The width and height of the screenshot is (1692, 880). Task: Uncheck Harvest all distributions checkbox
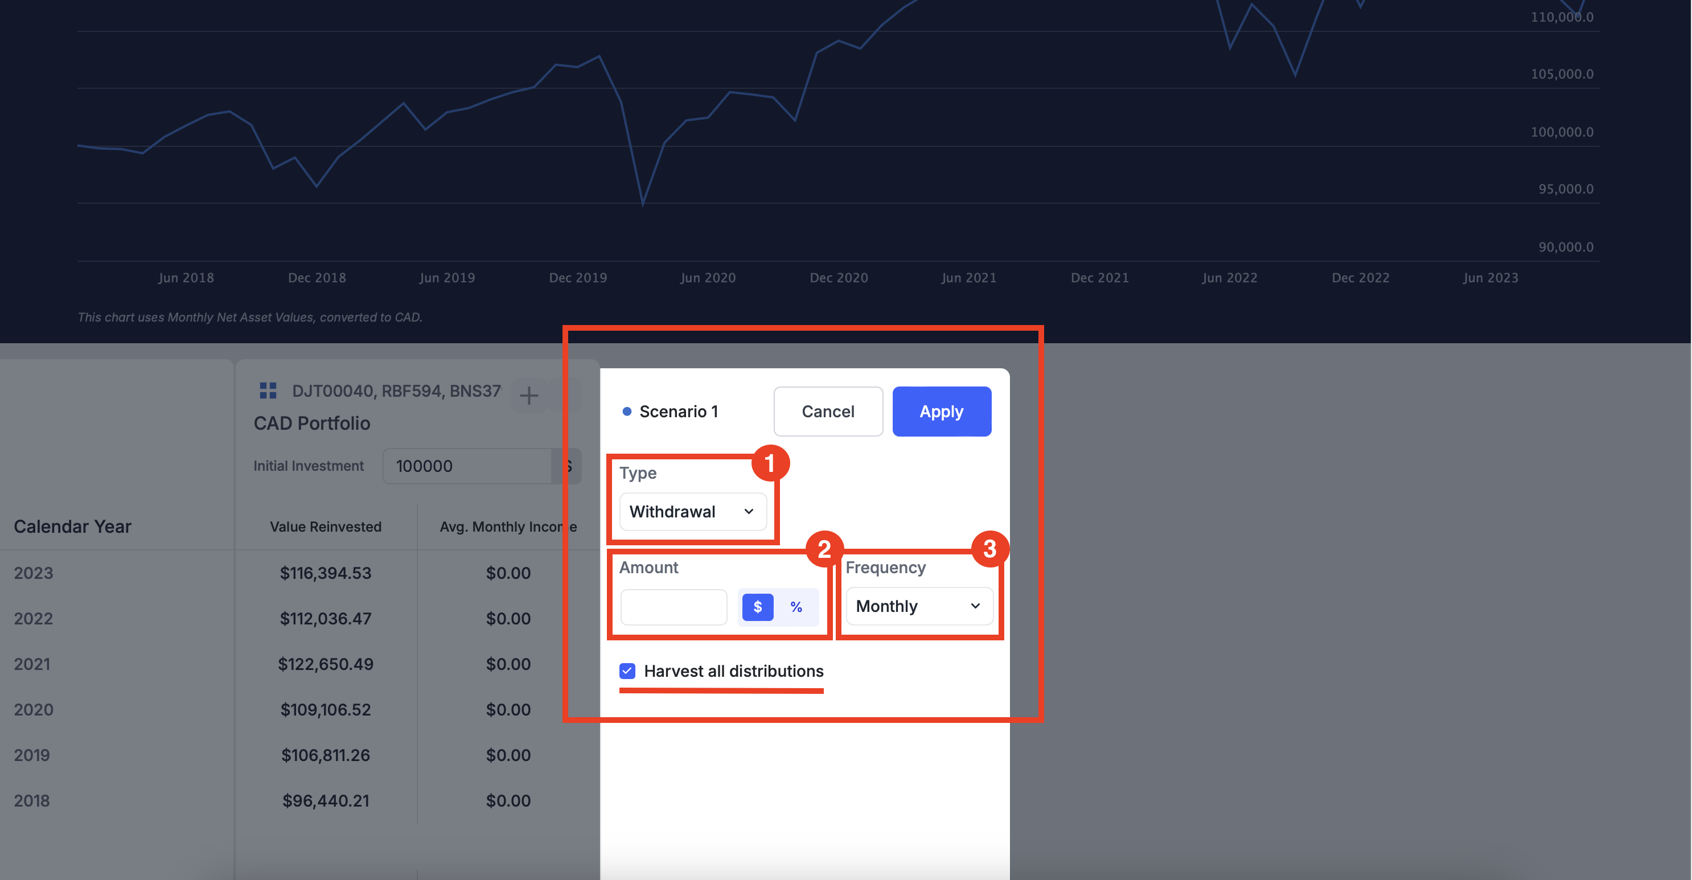coord(627,671)
